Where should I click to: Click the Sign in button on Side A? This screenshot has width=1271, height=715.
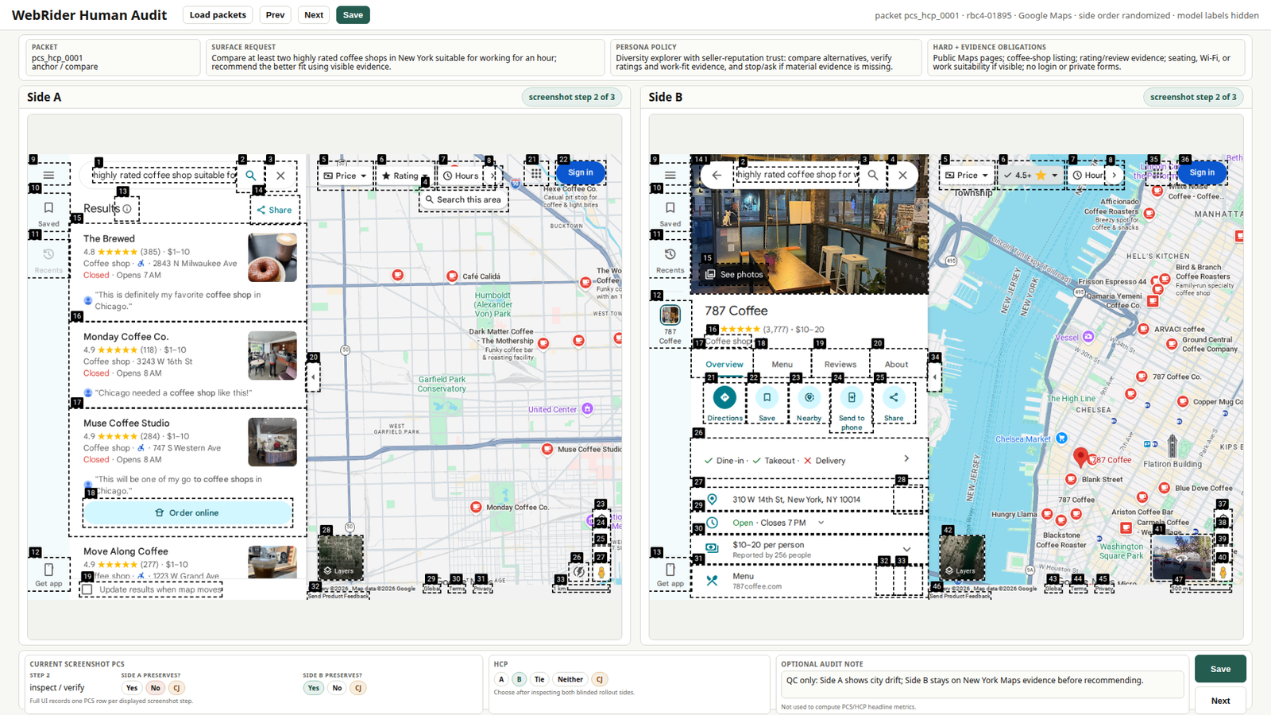(x=580, y=172)
